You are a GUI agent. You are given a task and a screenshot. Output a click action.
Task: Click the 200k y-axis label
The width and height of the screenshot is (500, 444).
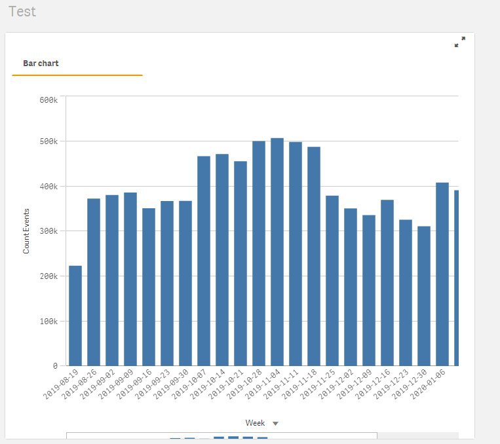48,276
